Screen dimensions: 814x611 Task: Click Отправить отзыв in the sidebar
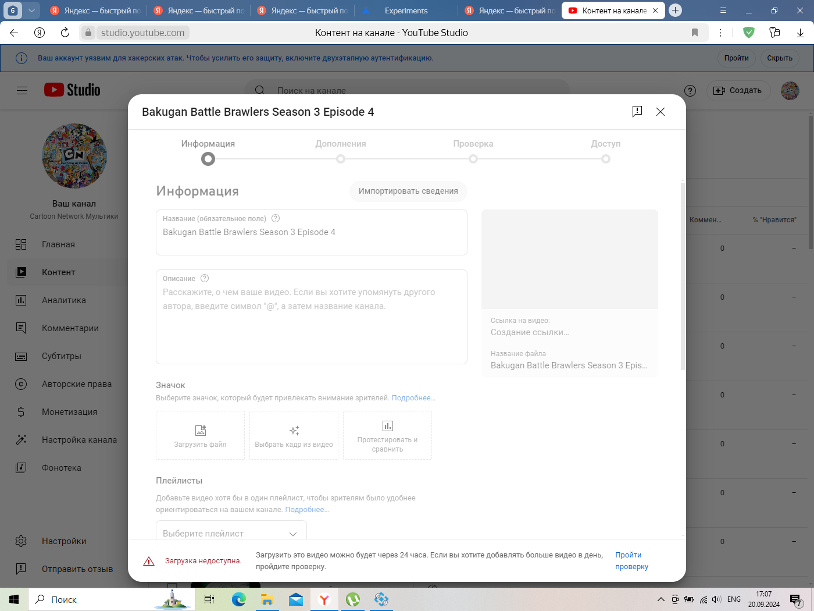click(x=67, y=569)
